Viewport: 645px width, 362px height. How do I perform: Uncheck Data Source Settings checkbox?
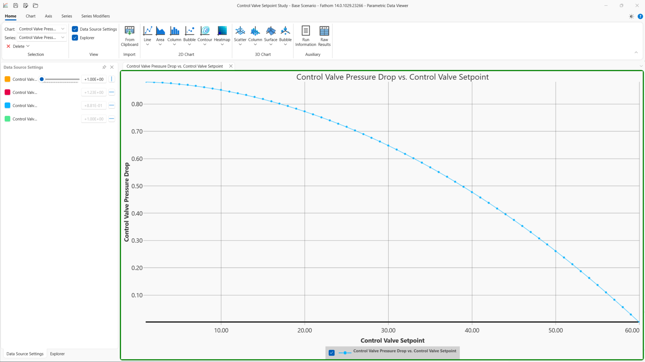[75, 29]
